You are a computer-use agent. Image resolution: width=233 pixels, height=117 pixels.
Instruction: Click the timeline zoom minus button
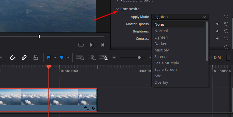pos(114,58)
